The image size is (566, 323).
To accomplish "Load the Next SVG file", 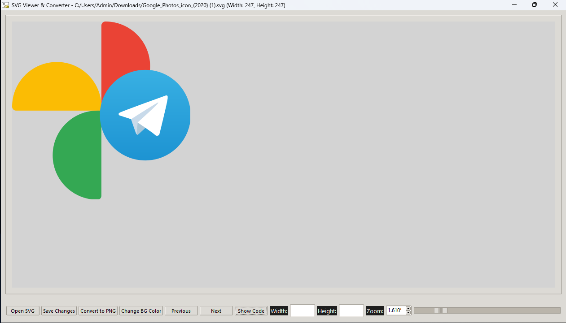I will pos(216,311).
